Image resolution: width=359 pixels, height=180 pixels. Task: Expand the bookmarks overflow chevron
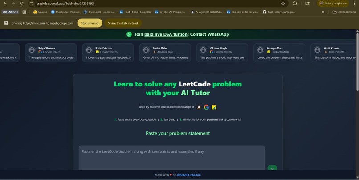(x=323, y=12)
